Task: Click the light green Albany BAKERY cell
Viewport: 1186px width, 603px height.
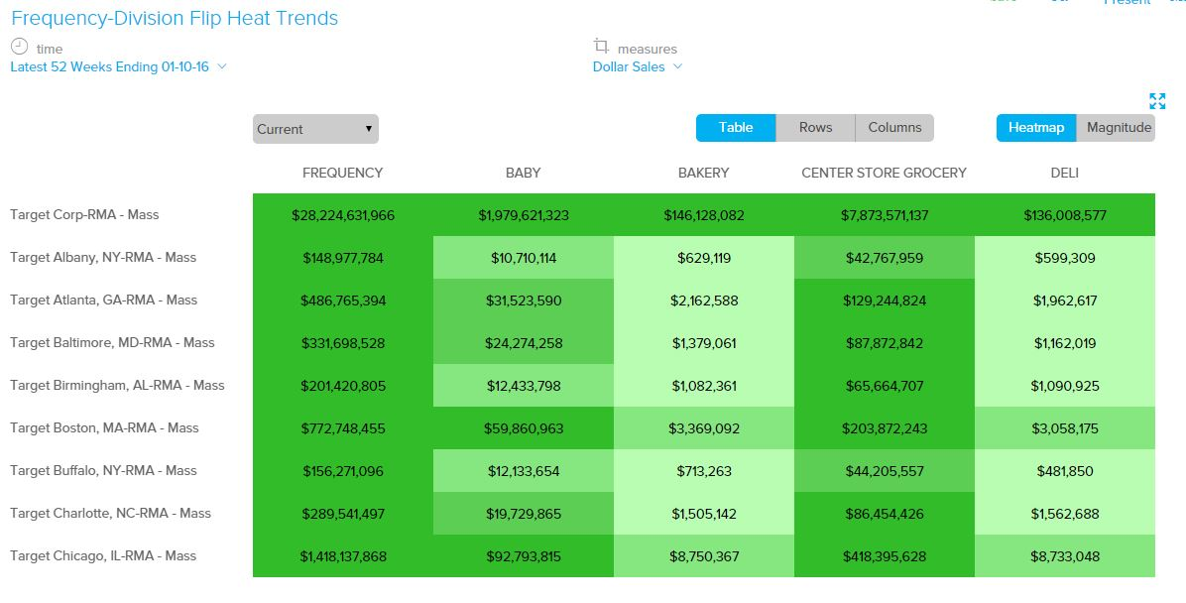Action: click(x=703, y=258)
